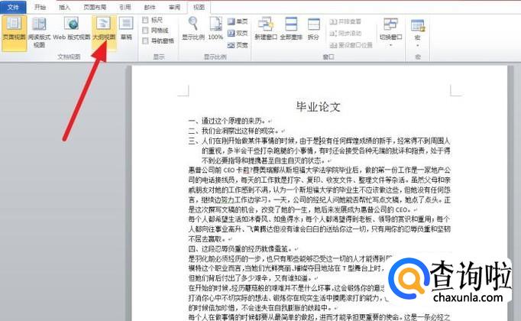
Task: Switch to the 邮件 Mailings tab
Action: coord(150,7)
